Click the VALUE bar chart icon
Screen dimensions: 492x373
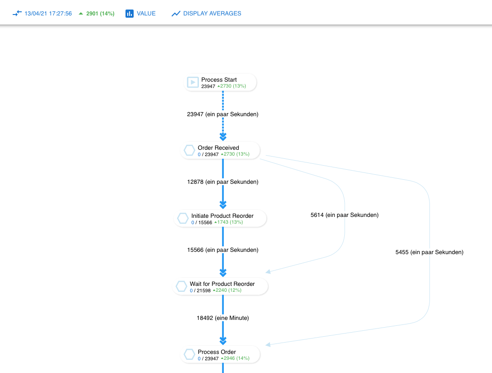pyautogui.click(x=130, y=14)
